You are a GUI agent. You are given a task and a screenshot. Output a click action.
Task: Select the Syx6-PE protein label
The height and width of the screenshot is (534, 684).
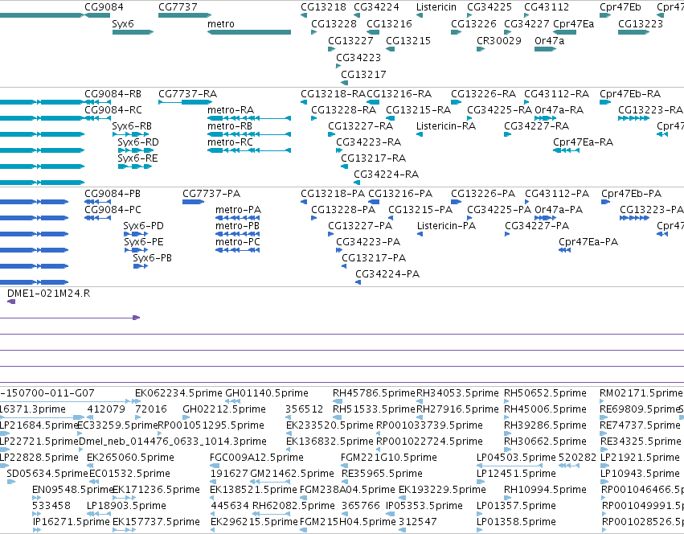144,242
